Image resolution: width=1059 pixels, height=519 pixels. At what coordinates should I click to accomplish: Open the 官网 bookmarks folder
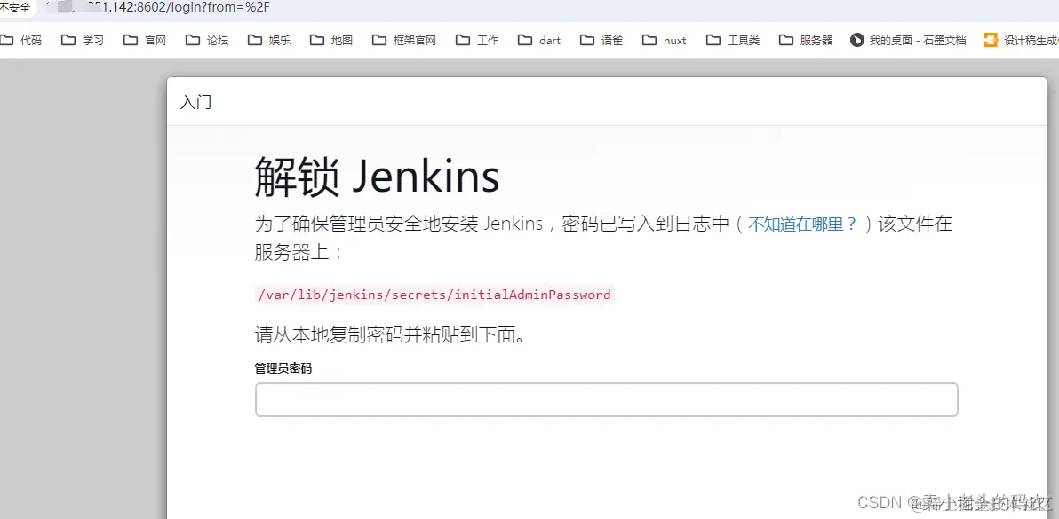(x=144, y=39)
